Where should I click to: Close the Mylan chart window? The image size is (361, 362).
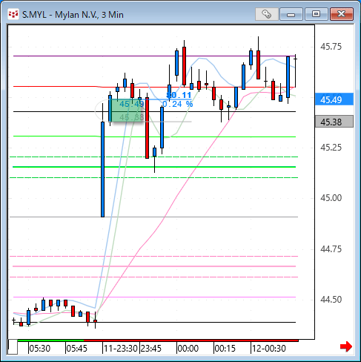[342, 14]
